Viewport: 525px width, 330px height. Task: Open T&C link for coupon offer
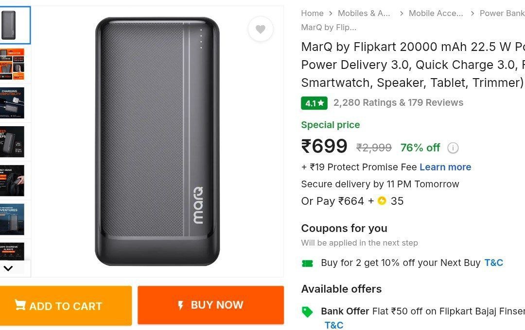pos(493,263)
